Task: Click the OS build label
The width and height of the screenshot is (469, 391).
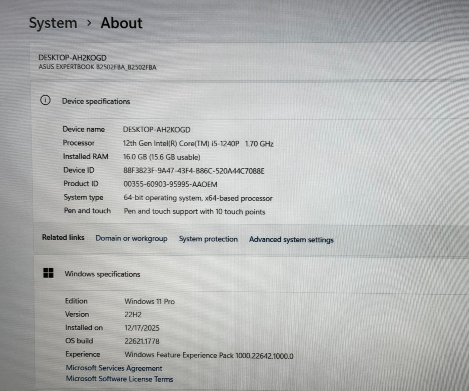Action: pyautogui.click(x=79, y=341)
